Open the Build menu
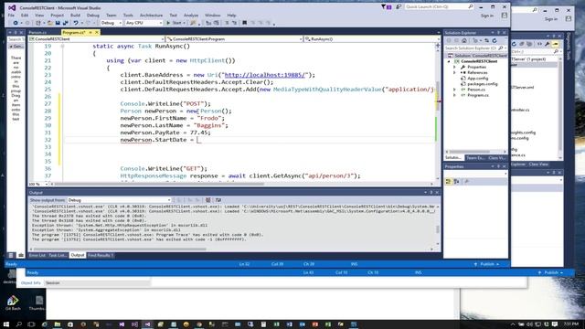Screen dimensions: 585x329 coord(75,16)
